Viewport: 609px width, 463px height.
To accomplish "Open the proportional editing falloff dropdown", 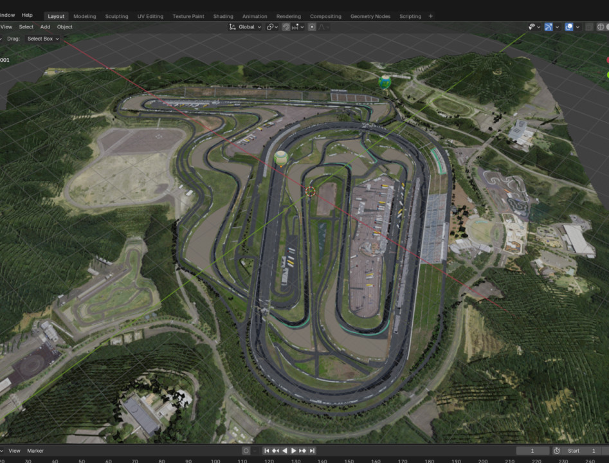I will click(x=324, y=27).
